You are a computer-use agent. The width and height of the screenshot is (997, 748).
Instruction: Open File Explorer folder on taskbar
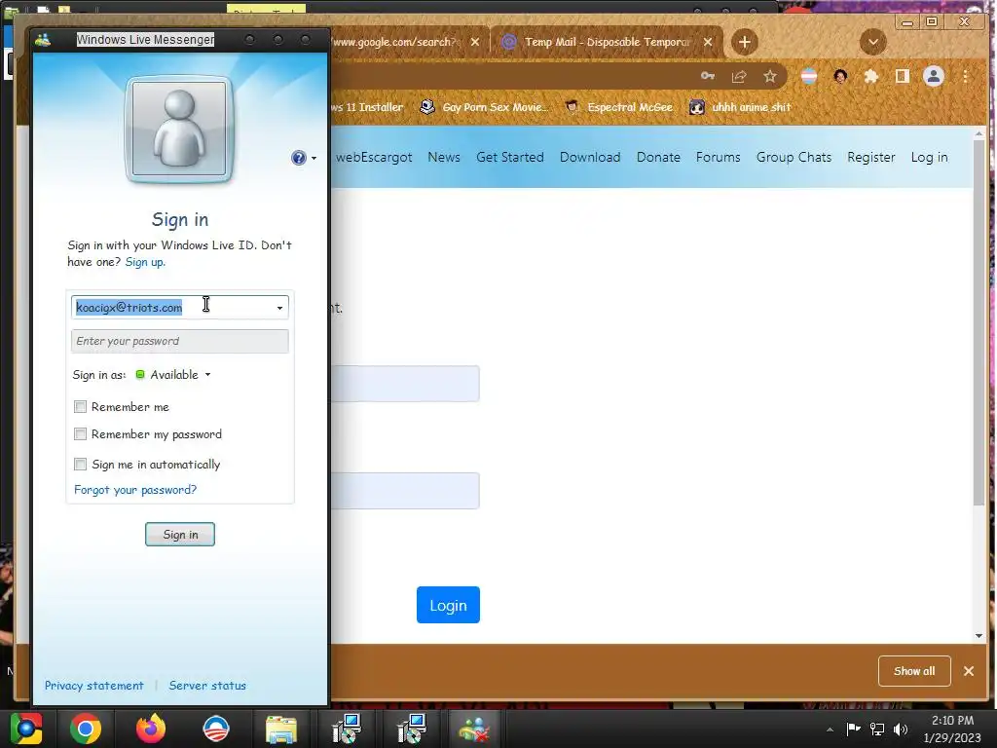click(x=281, y=730)
